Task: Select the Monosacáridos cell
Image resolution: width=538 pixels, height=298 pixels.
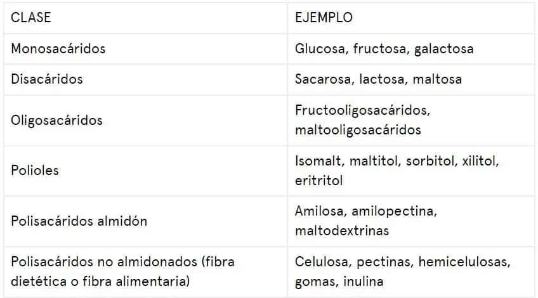Action: 145,49
